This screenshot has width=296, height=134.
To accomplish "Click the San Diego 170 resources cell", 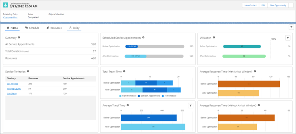I will click(30, 93).
